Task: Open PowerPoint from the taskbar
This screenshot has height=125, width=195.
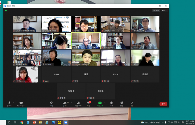Action: pos(34,122)
